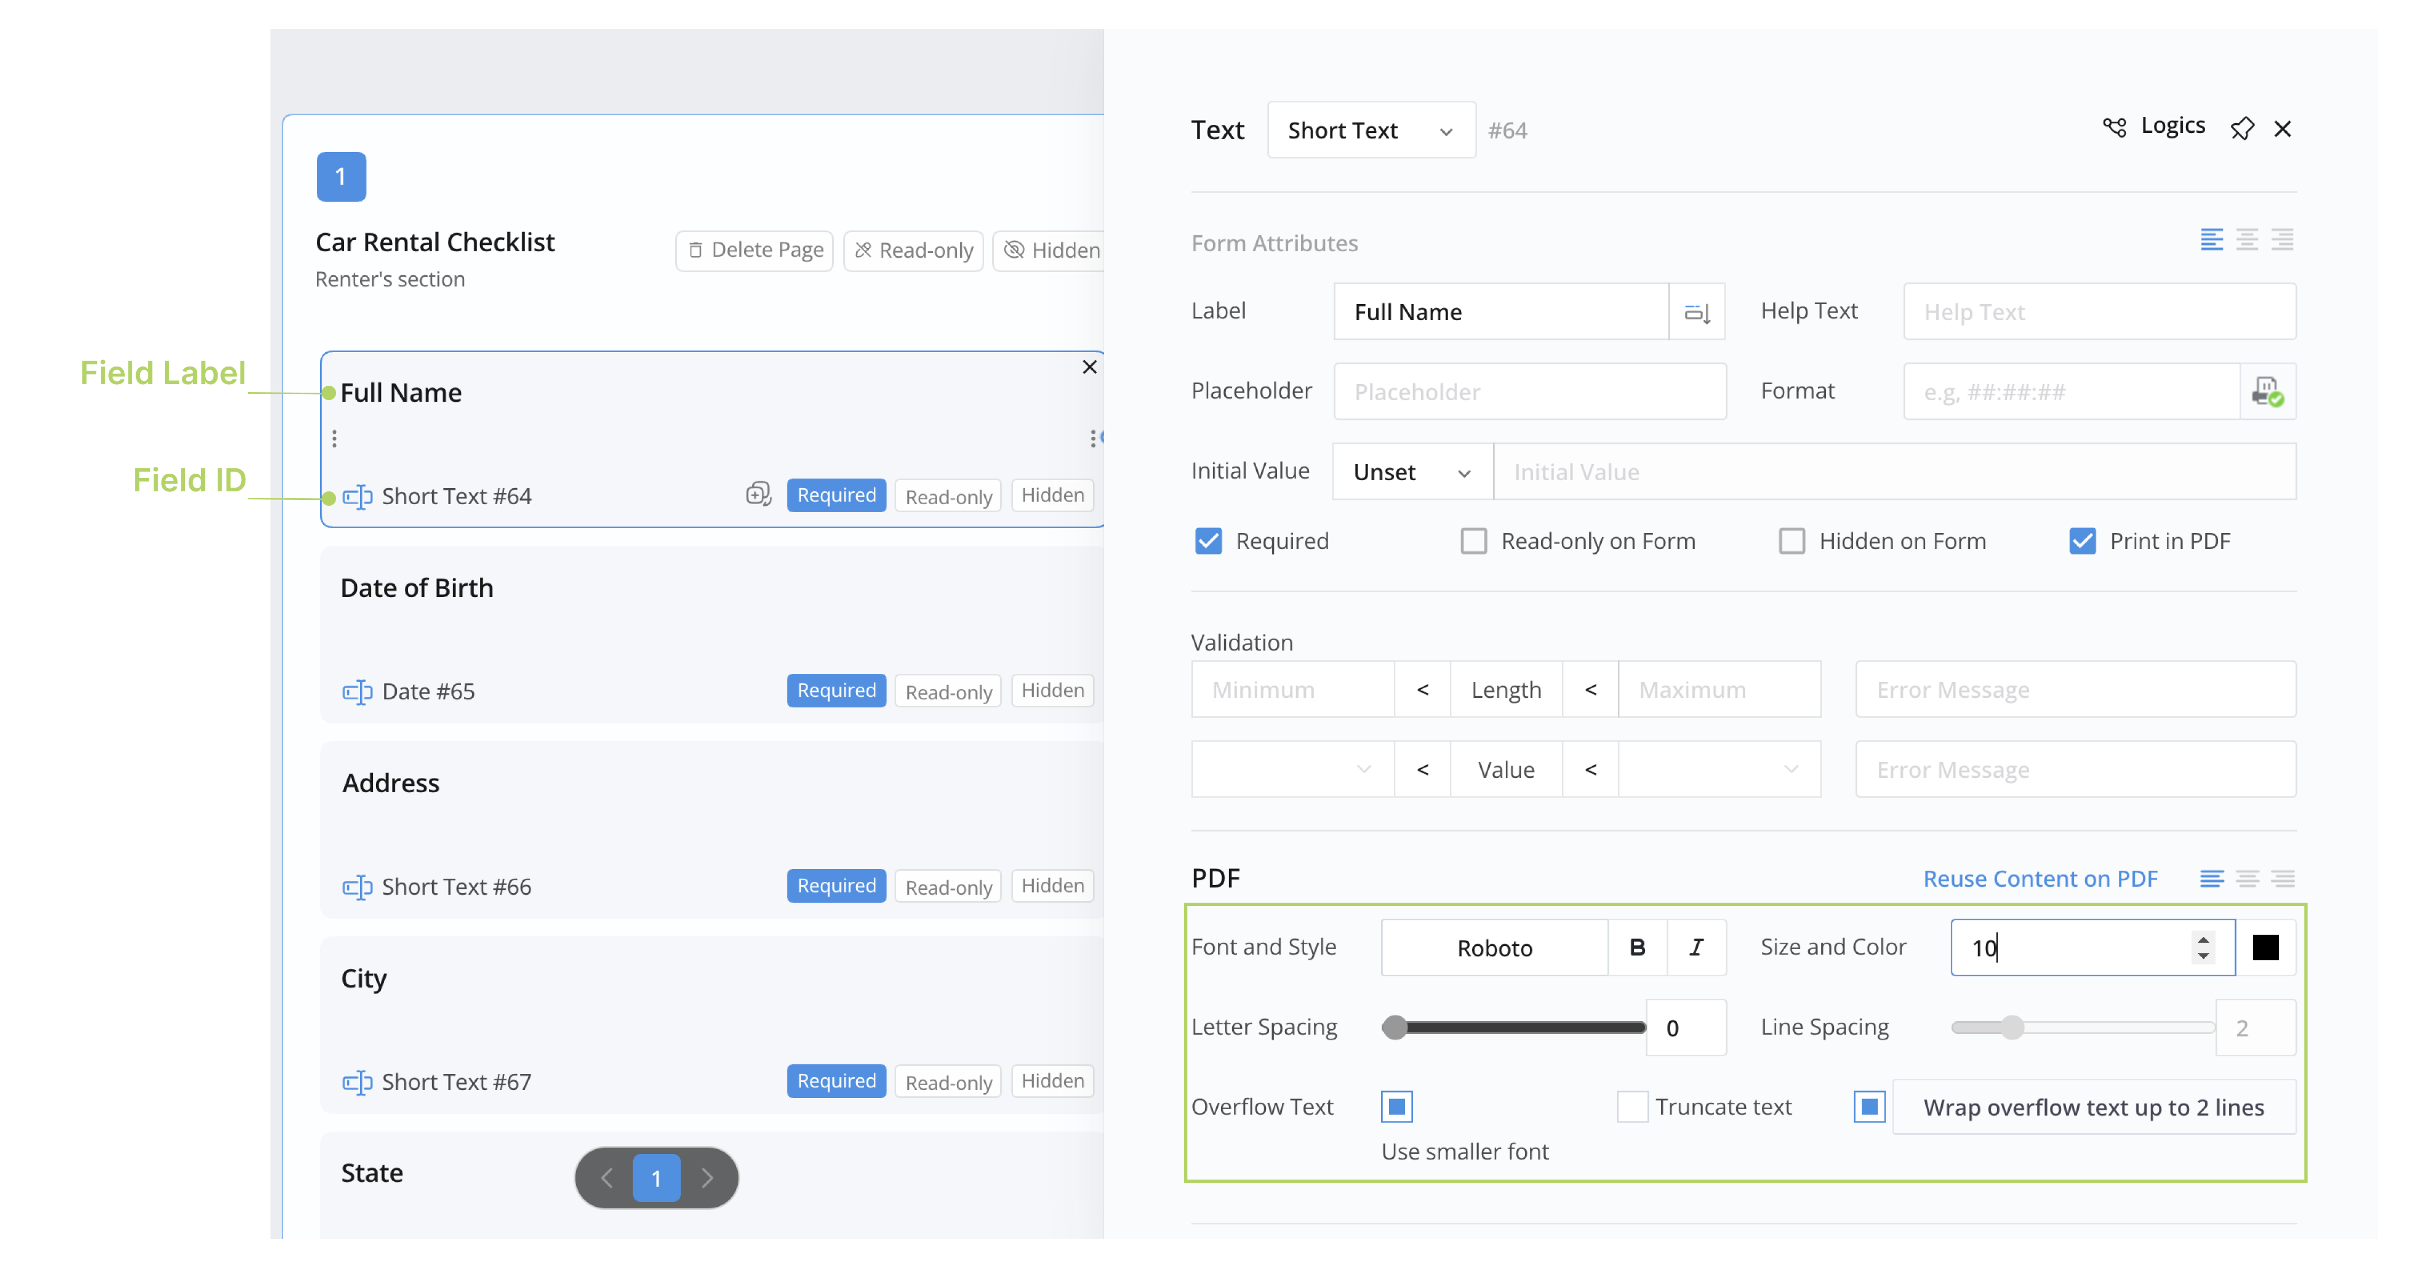Click the format picker icon
This screenshot has width=2418, height=1266.
click(2267, 392)
